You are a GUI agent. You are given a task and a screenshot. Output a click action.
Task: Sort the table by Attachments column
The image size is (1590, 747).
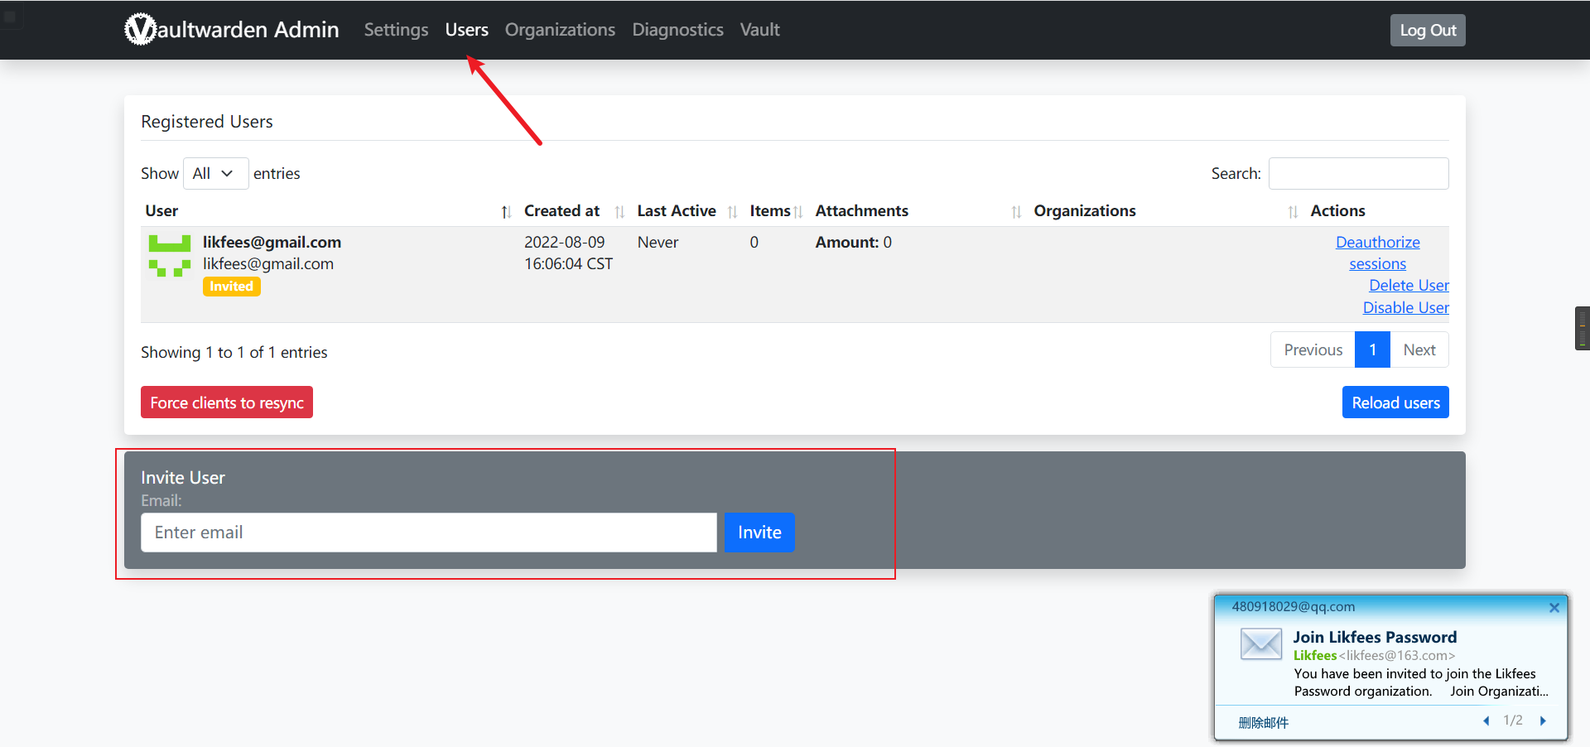861,211
